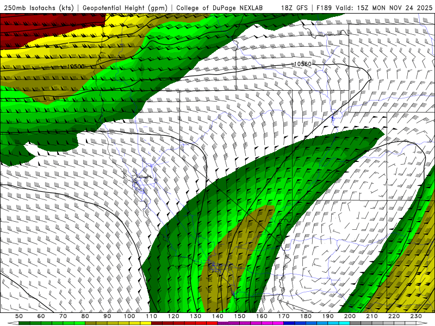435x326 pixels.
Task: Click the cyan swatch just before 200
Action: click(x=344, y=323)
